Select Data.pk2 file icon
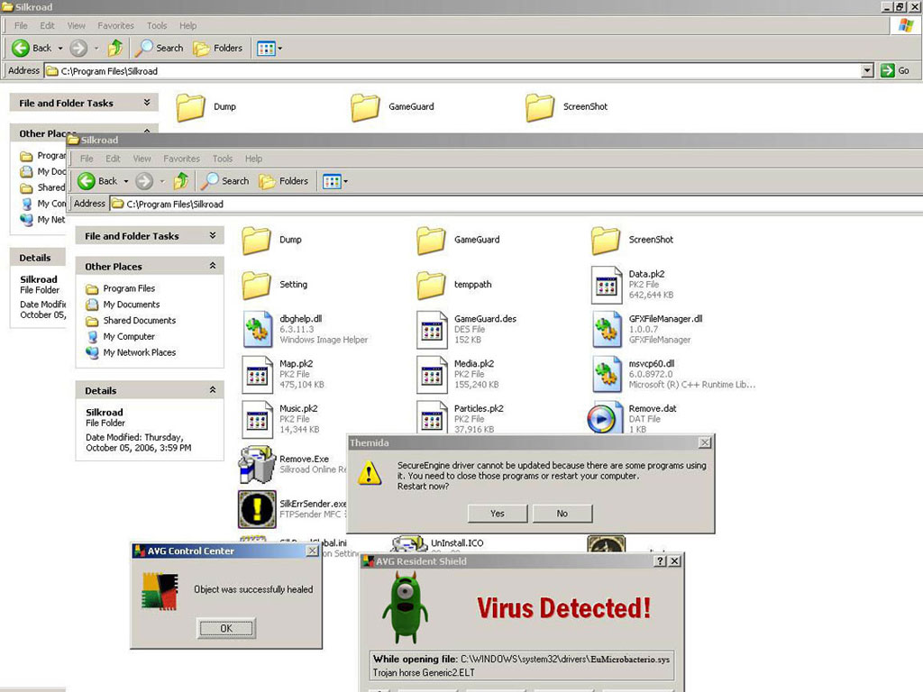The height and width of the screenshot is (692, 923). pos(607,285)
